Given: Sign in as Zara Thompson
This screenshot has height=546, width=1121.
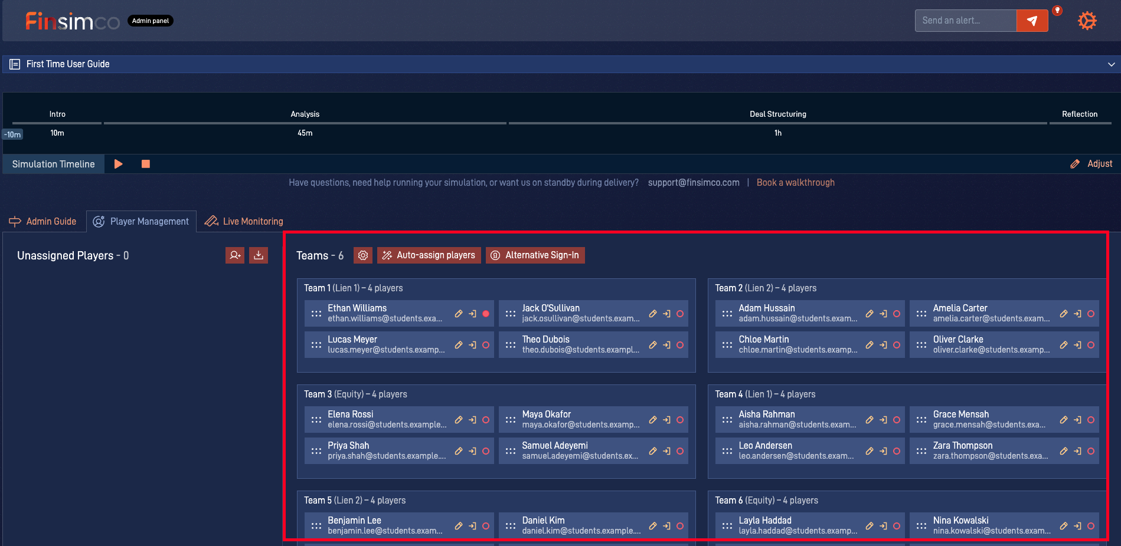Looking at the screenshot, I should click(x=1077, y=451).
